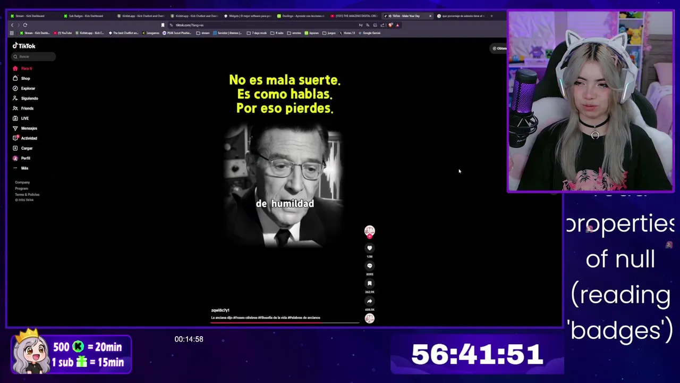Click the #Filosofía de la vida hashtag

click(x=273, y=318)
